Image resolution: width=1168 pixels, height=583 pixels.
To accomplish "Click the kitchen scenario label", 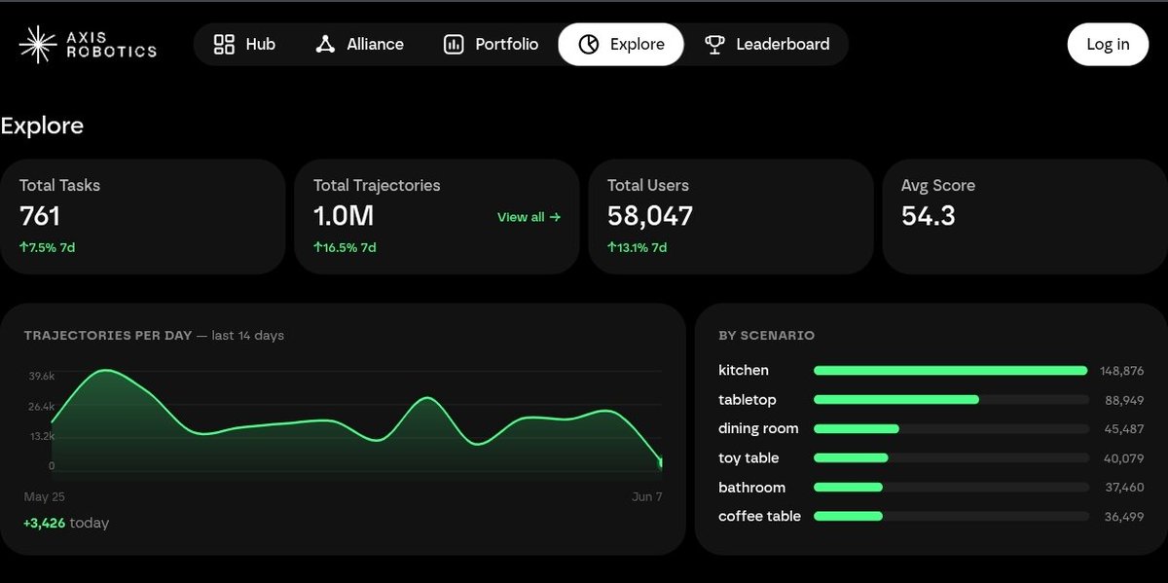I will (744, 370).
